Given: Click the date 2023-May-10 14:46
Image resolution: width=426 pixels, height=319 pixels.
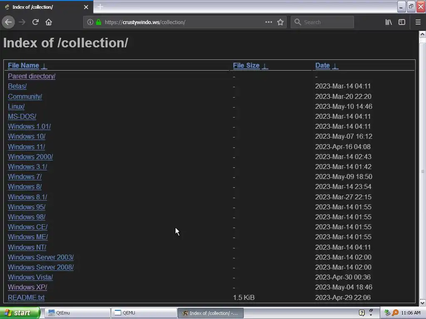Looking at the screenshot, I should coord(344,107).
